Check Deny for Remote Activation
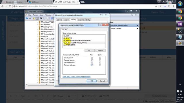This screenshot has width=184, height=103. [x=100, y=65]
